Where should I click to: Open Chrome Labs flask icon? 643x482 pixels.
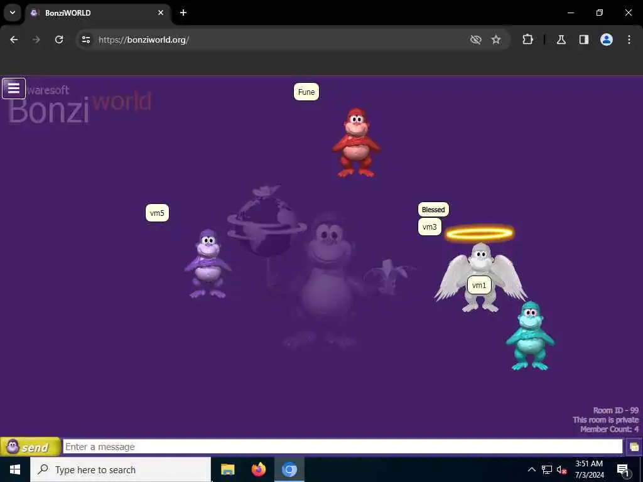(561, 40)
